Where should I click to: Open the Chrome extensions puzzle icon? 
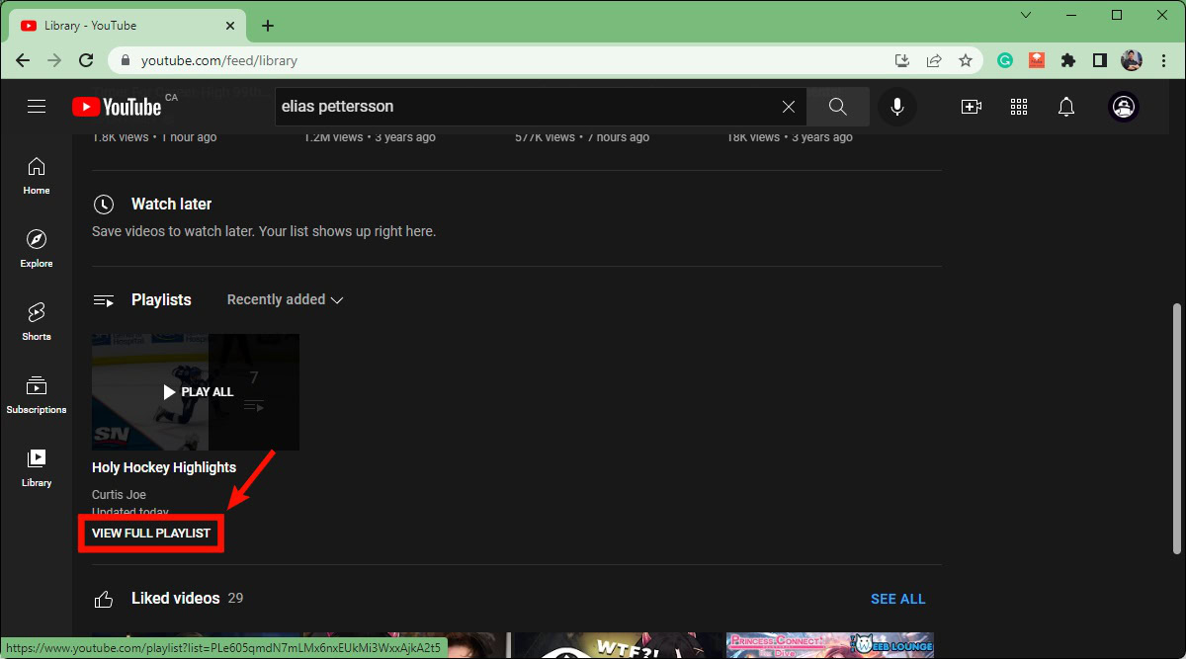1068,60
